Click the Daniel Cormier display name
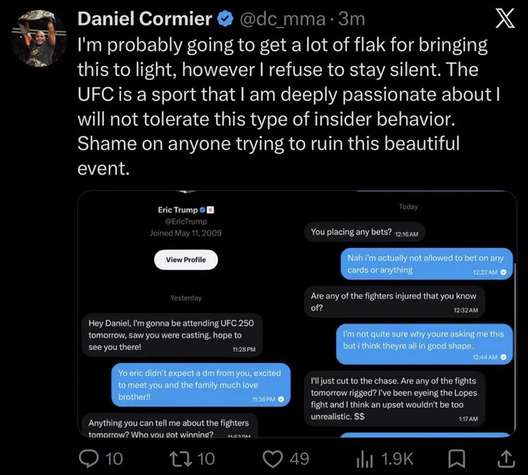528x475 pixels. [x=144, y=19]
